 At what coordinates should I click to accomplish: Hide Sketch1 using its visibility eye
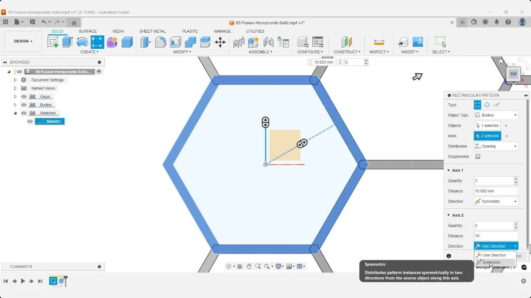tap(30, 121)
